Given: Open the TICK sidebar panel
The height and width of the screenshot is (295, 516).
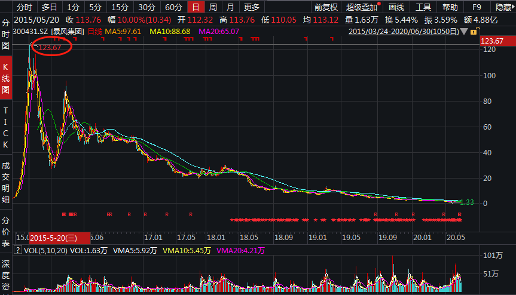Looking at the screenshot, I should [x=6, y=128].
